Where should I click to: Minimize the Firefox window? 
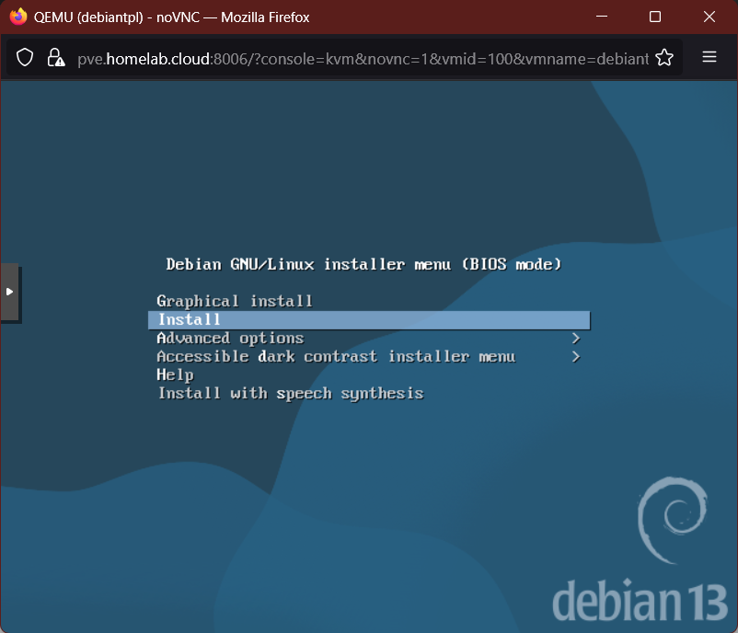pos(601,16)
